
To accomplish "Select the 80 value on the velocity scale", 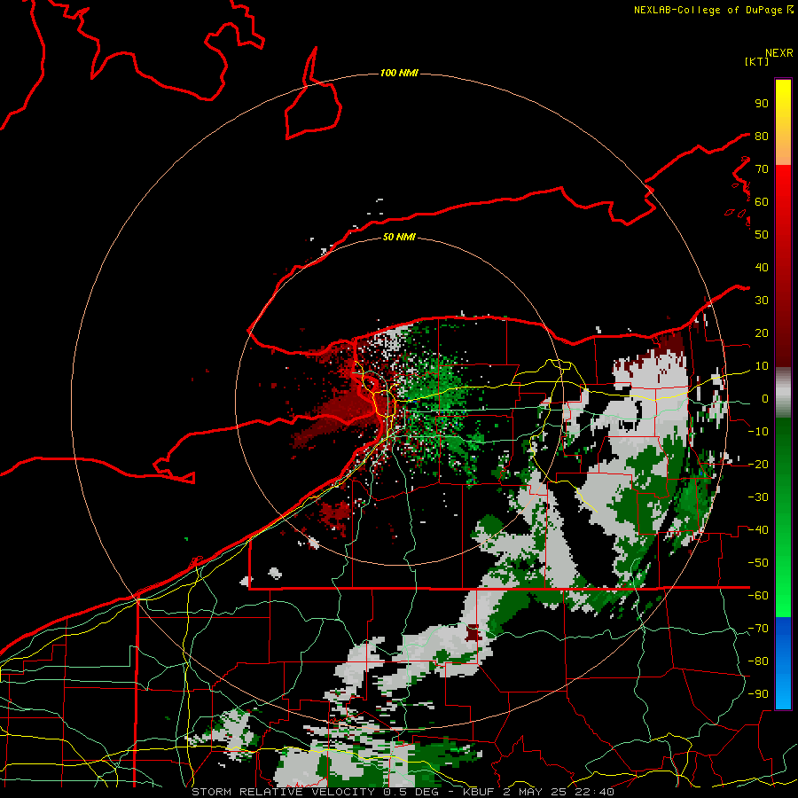I will click(762, 136).
